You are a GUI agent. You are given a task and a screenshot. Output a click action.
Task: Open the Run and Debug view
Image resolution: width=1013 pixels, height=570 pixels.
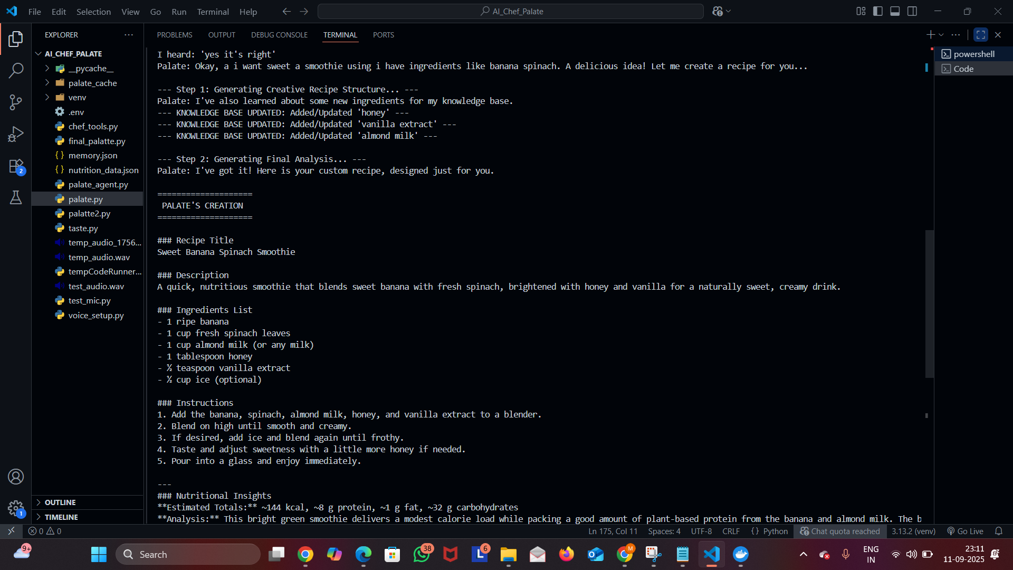click(16, 134)
